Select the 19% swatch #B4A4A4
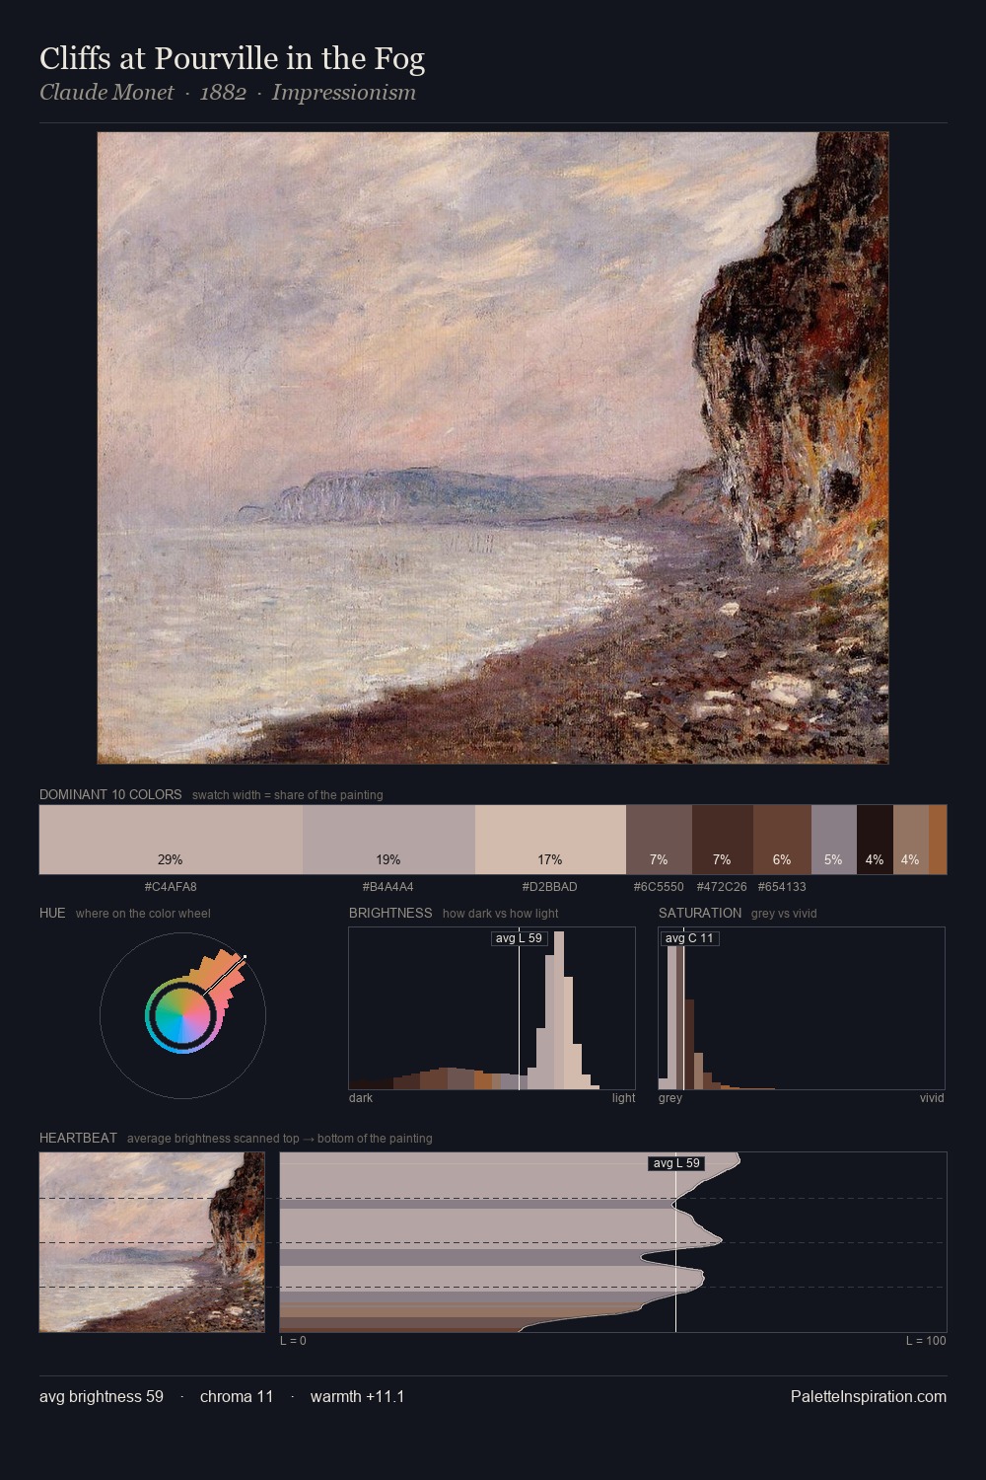The image size is (986, 1480). 388,840
